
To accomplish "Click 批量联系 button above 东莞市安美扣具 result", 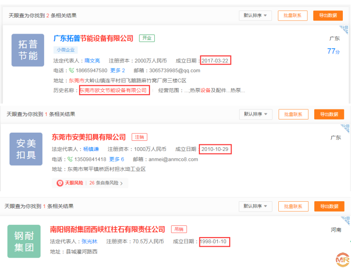I will [x=293, y=114].
